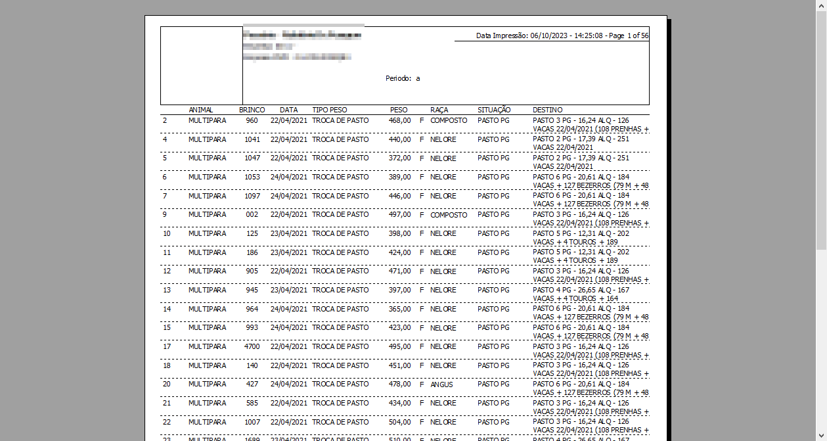Click the Data Impressão print date text

point(562,35)
